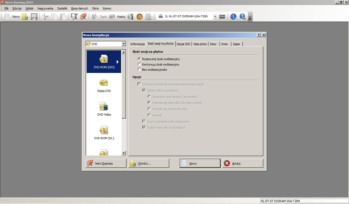
Task: Select 'Kontynuuj dysk multisesyjny' radio button
Action: click(140, 64)
